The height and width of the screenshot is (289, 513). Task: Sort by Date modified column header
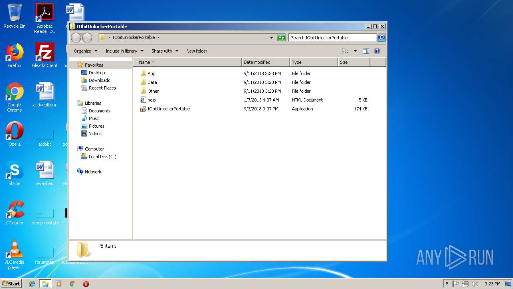[266, 62]
